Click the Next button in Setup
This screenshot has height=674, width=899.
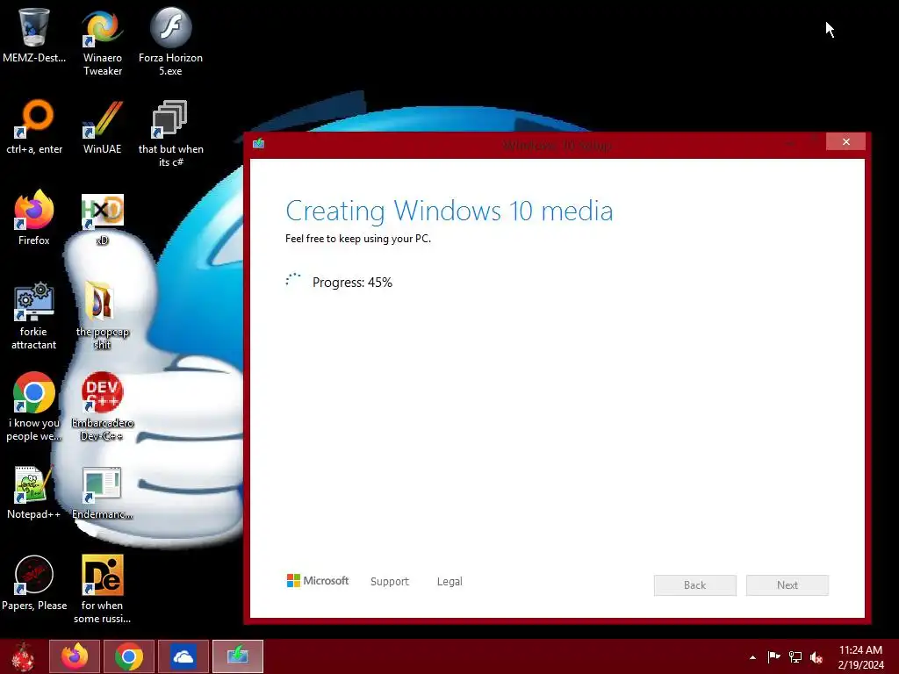788,585
